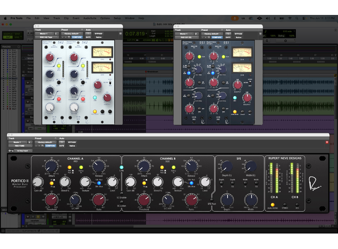Viewport: 338px width, 249px height.
Task: Open the 551 window factory default preset dropdown
Action: click(212, 34)
